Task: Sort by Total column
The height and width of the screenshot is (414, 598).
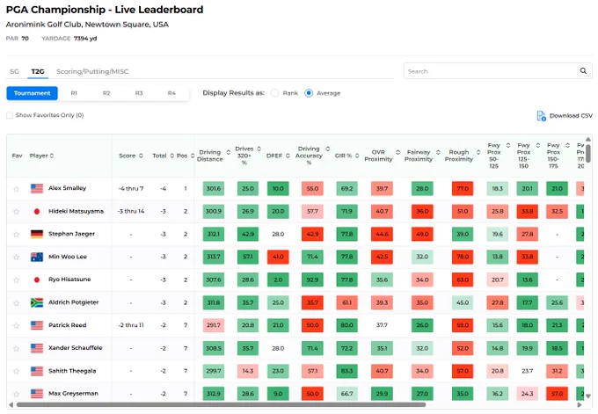Action: click(x=172, y=156)
